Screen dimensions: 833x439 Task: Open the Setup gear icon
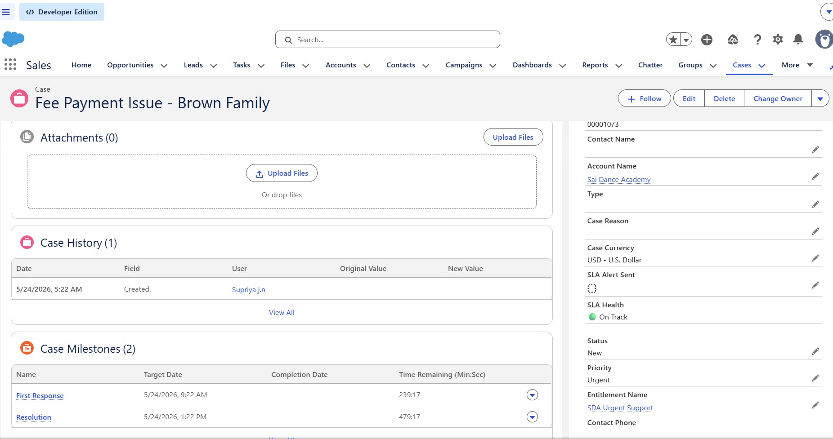pos(778,40)
